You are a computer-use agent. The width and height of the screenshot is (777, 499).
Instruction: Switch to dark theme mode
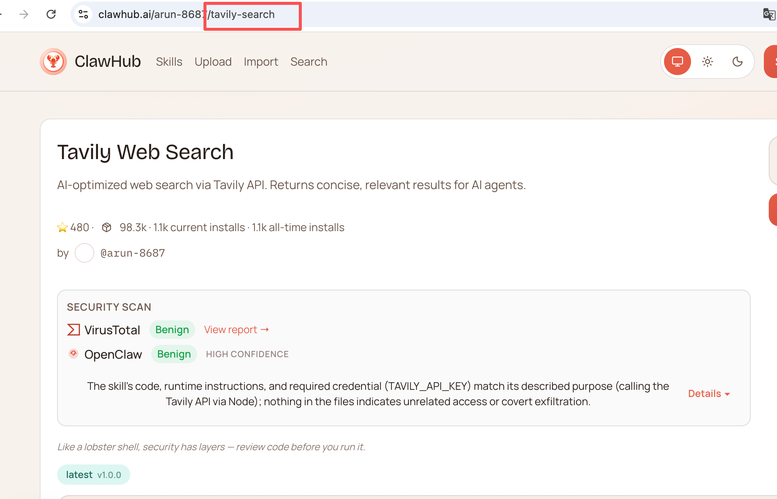pos(737,62)
